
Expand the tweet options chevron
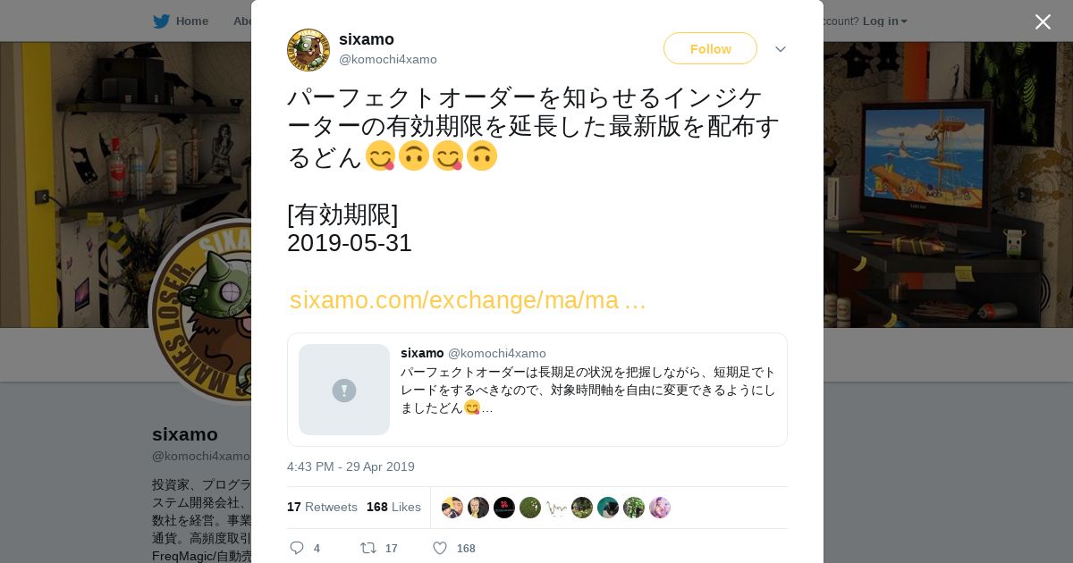coord(781,49)
